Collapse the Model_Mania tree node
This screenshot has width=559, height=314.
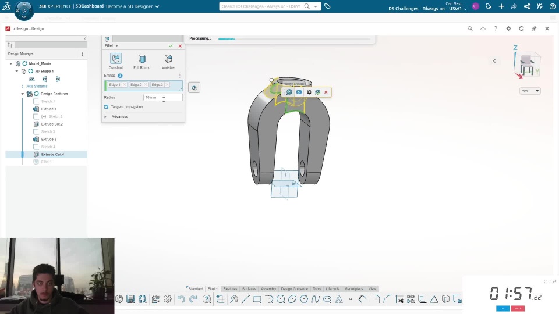tap(11, 63)
